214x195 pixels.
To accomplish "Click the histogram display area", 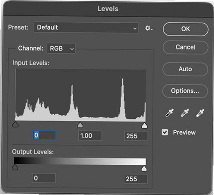I will coord(80,95).
